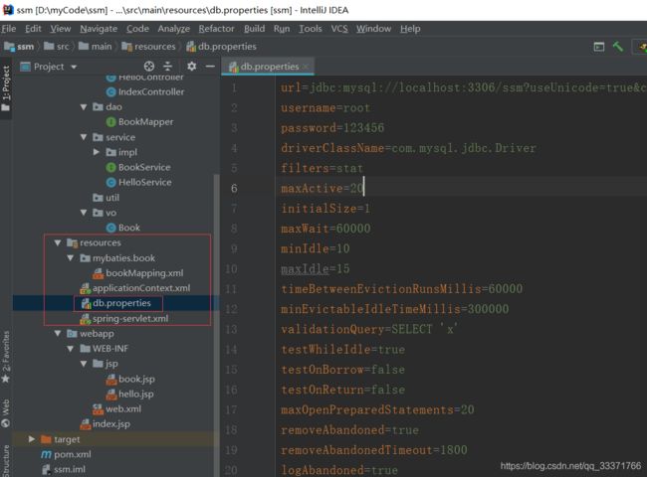Open the Code menu

click(x=137, y=29)
